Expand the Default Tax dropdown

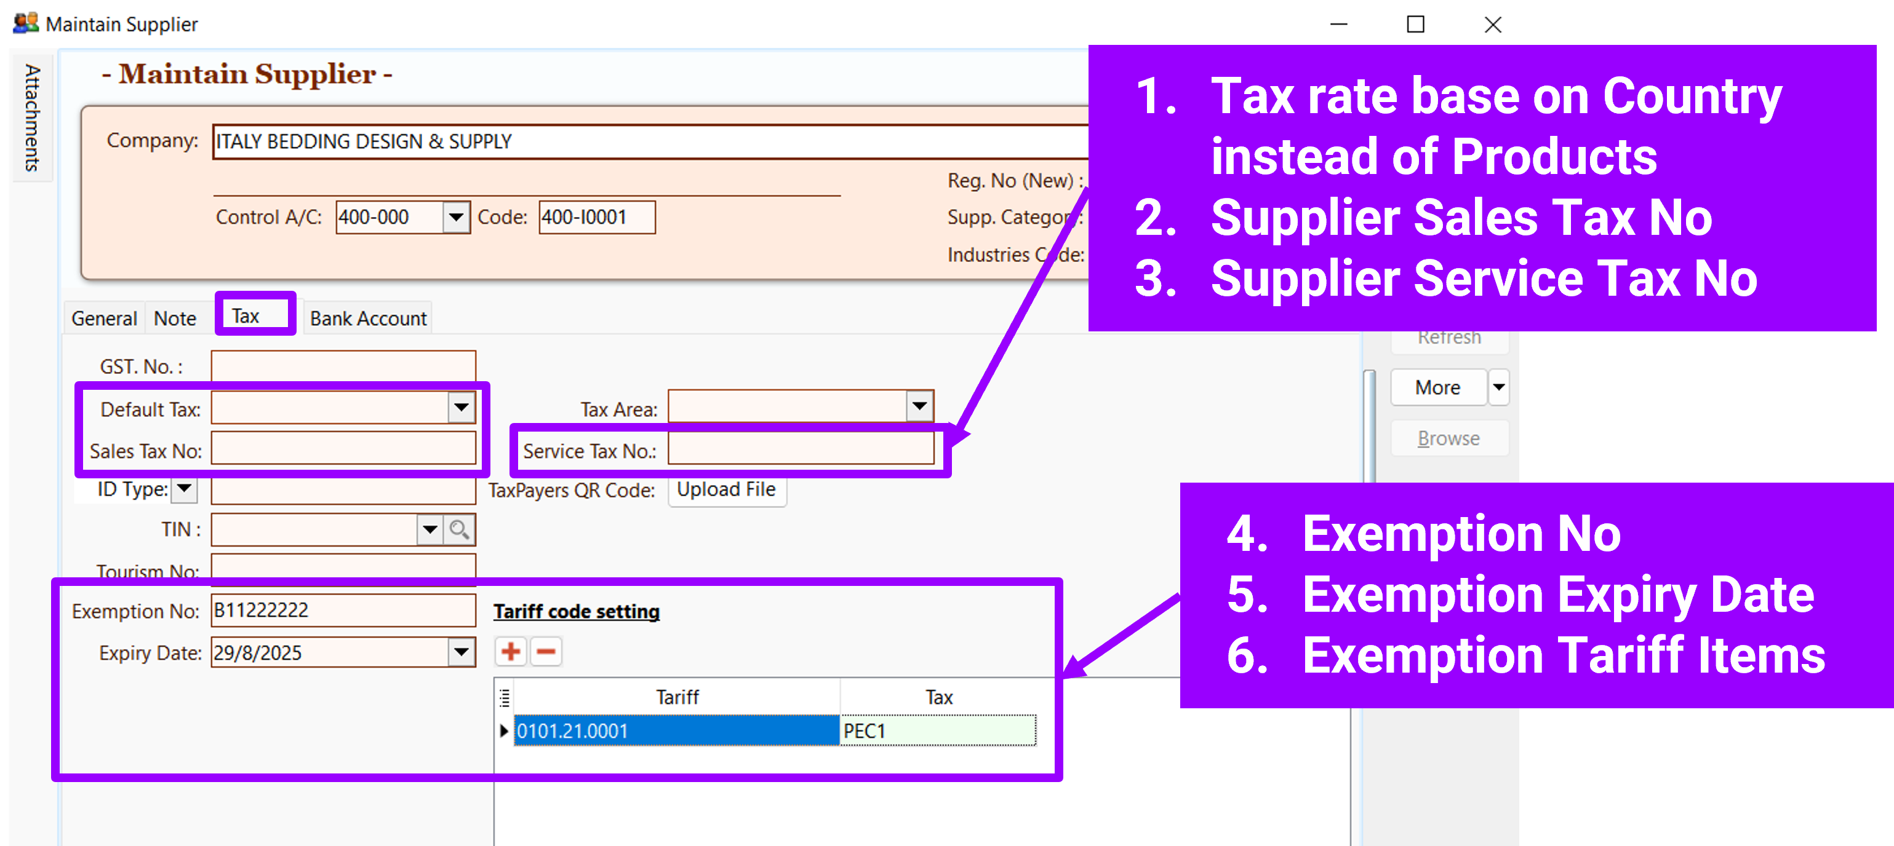click(461, 407)
